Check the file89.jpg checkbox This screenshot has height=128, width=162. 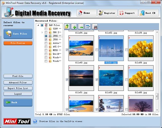[x=127, y=50]
